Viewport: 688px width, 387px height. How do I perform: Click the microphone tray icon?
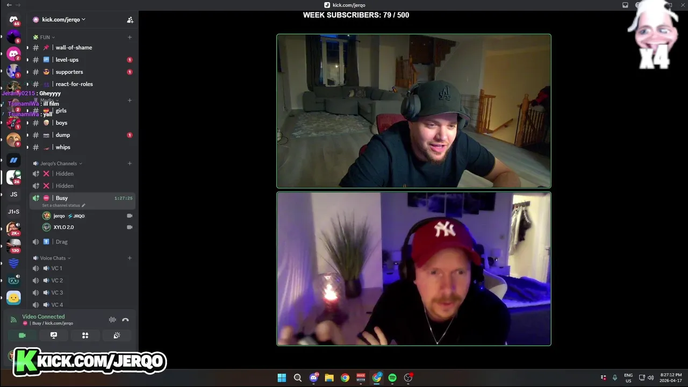(615, 378)
